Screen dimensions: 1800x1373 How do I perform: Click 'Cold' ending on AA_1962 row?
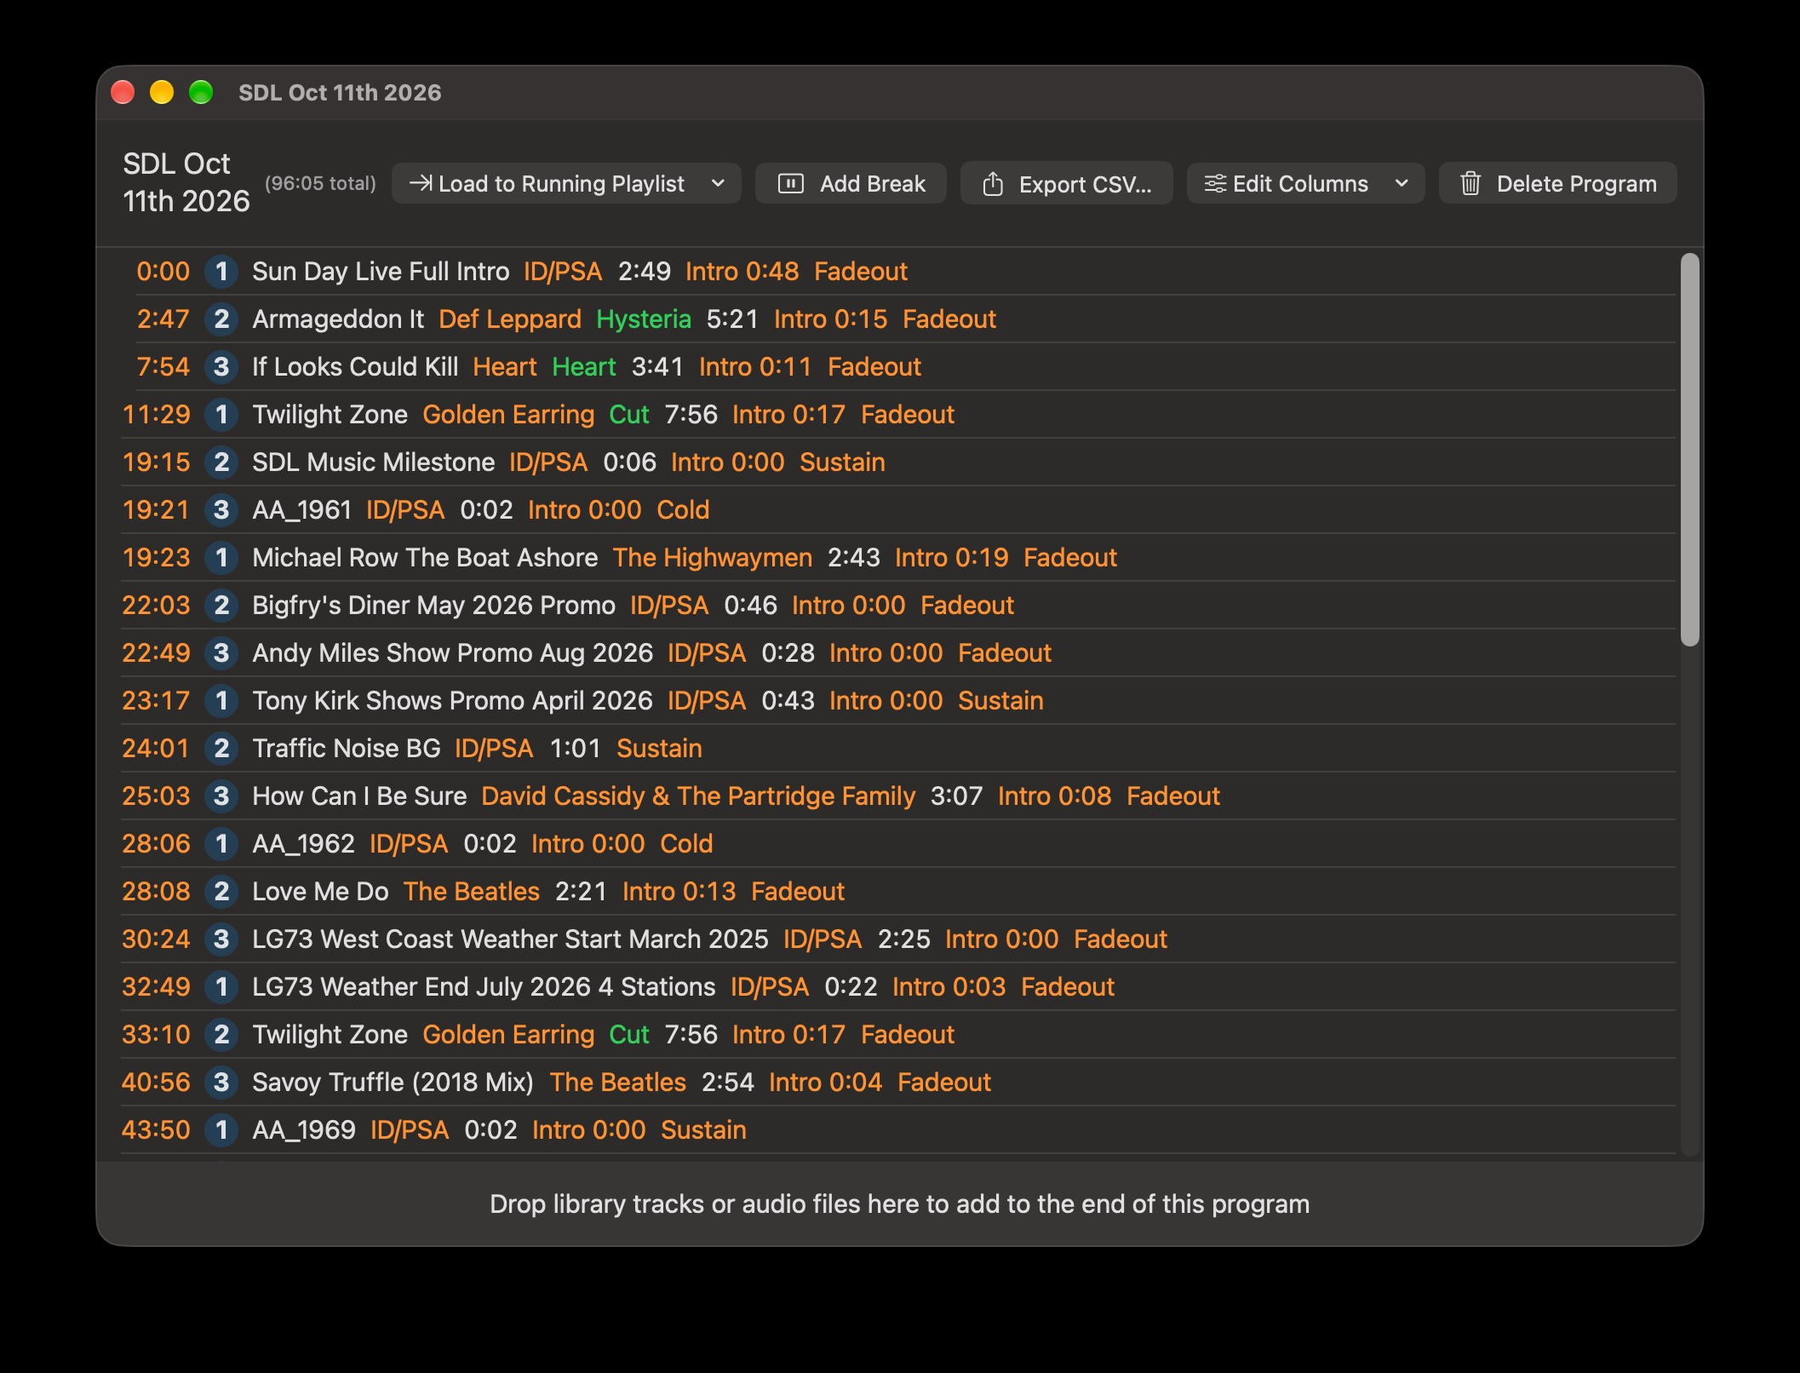686,844
